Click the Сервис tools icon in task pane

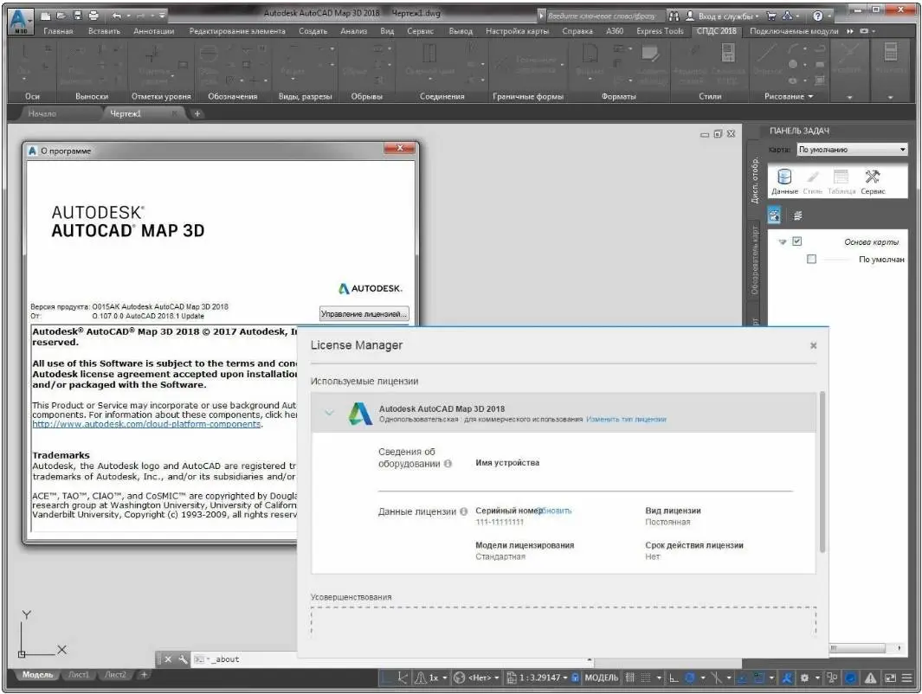tap(873, 181)
